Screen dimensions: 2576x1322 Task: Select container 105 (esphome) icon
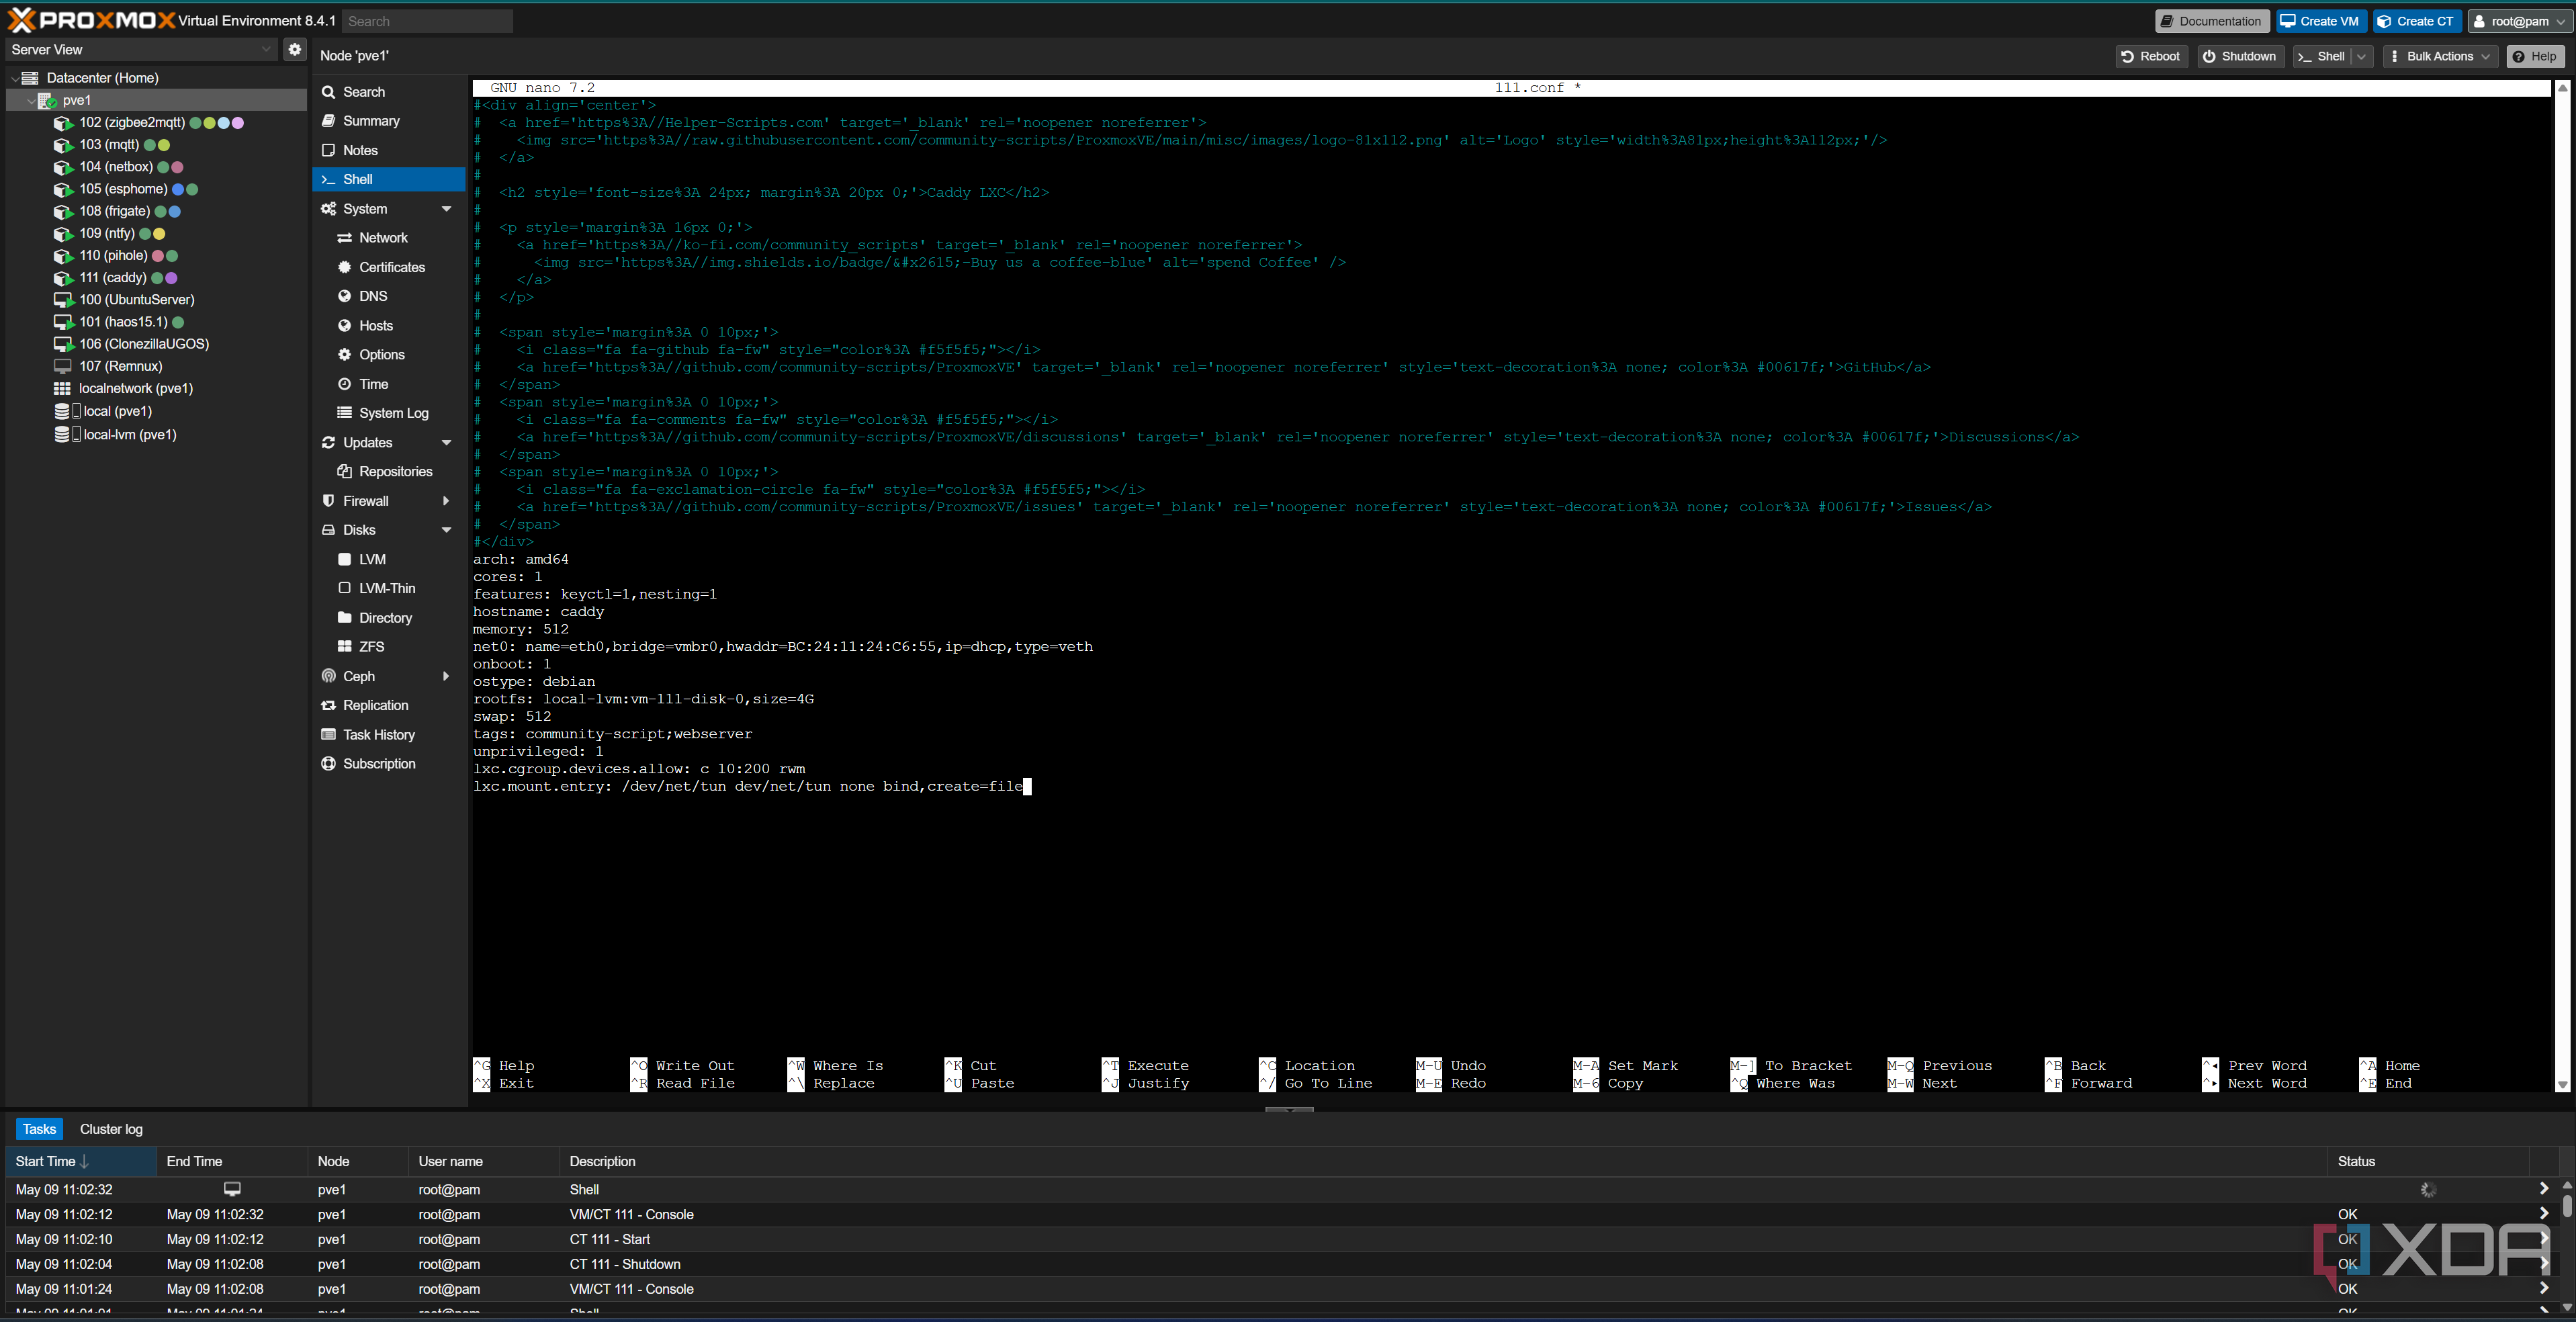coord(63,189)
